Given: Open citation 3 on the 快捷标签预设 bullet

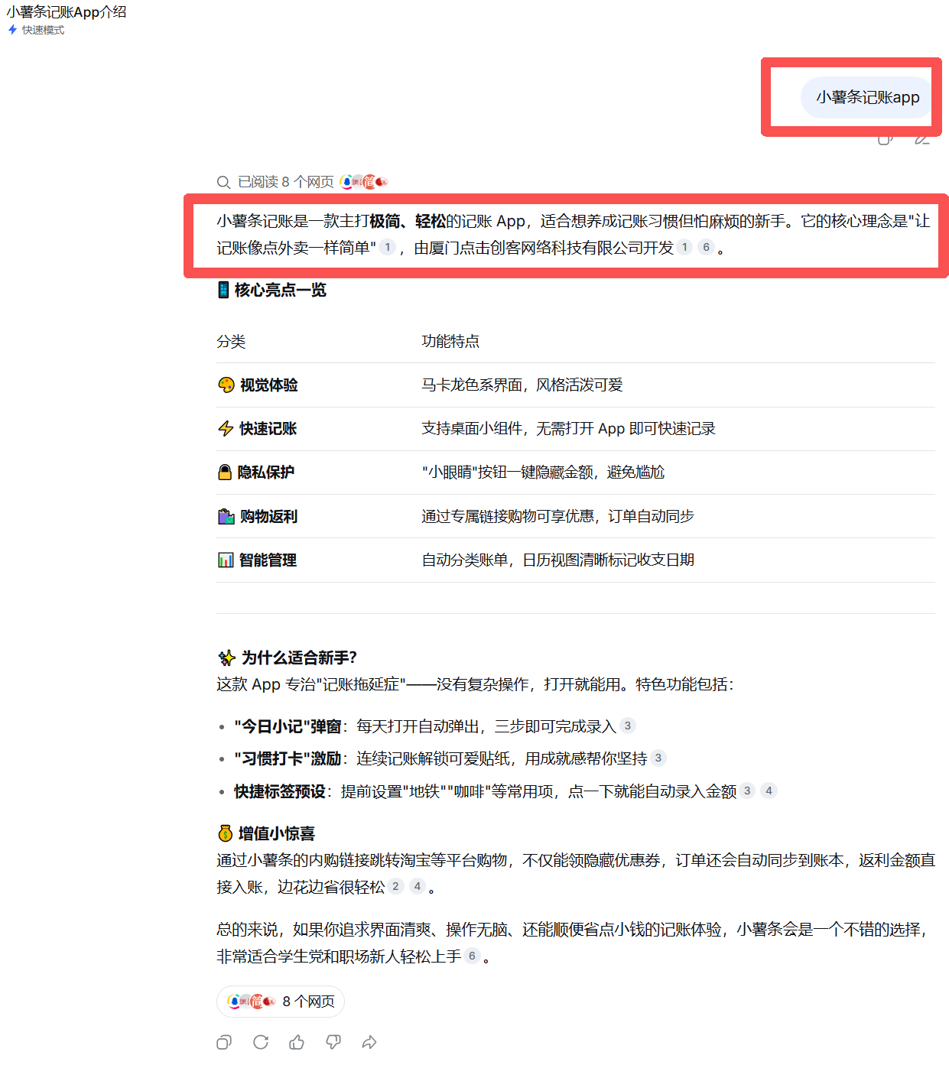Looking at the screenshot, I should click(747, 791).
